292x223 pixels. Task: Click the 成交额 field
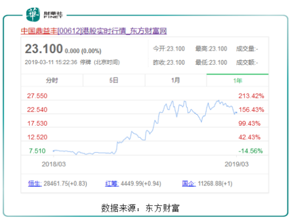tap(247, 63)
